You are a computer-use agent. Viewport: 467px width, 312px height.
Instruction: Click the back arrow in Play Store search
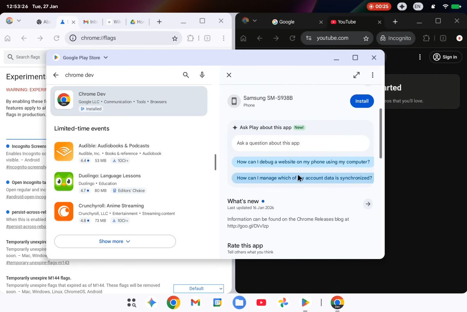click(55, 75)
